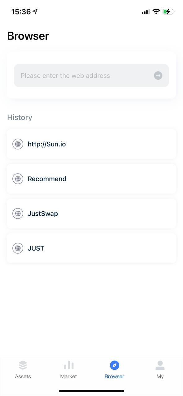The height and width of the screenshot is (396, 183).
Task: Open http://Sun.io history entry
Action: click(x=91, y=144)
